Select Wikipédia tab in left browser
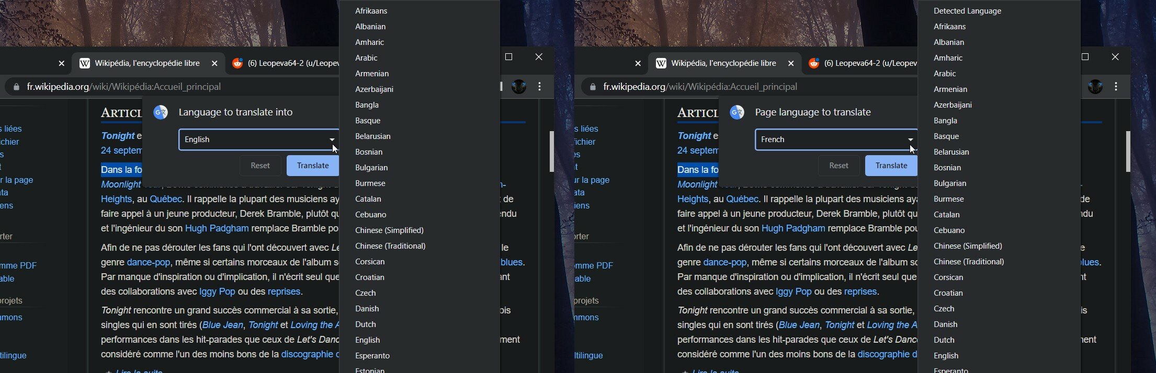The height and width of the screenshot is (373, 1156). coord(148,63)
